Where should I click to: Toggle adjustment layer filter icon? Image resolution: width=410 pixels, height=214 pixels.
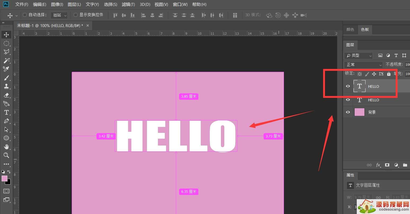[x=388, y=55]
